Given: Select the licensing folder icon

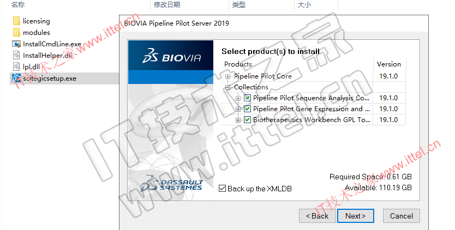Looking at the screenshot, I should point(16,21).
